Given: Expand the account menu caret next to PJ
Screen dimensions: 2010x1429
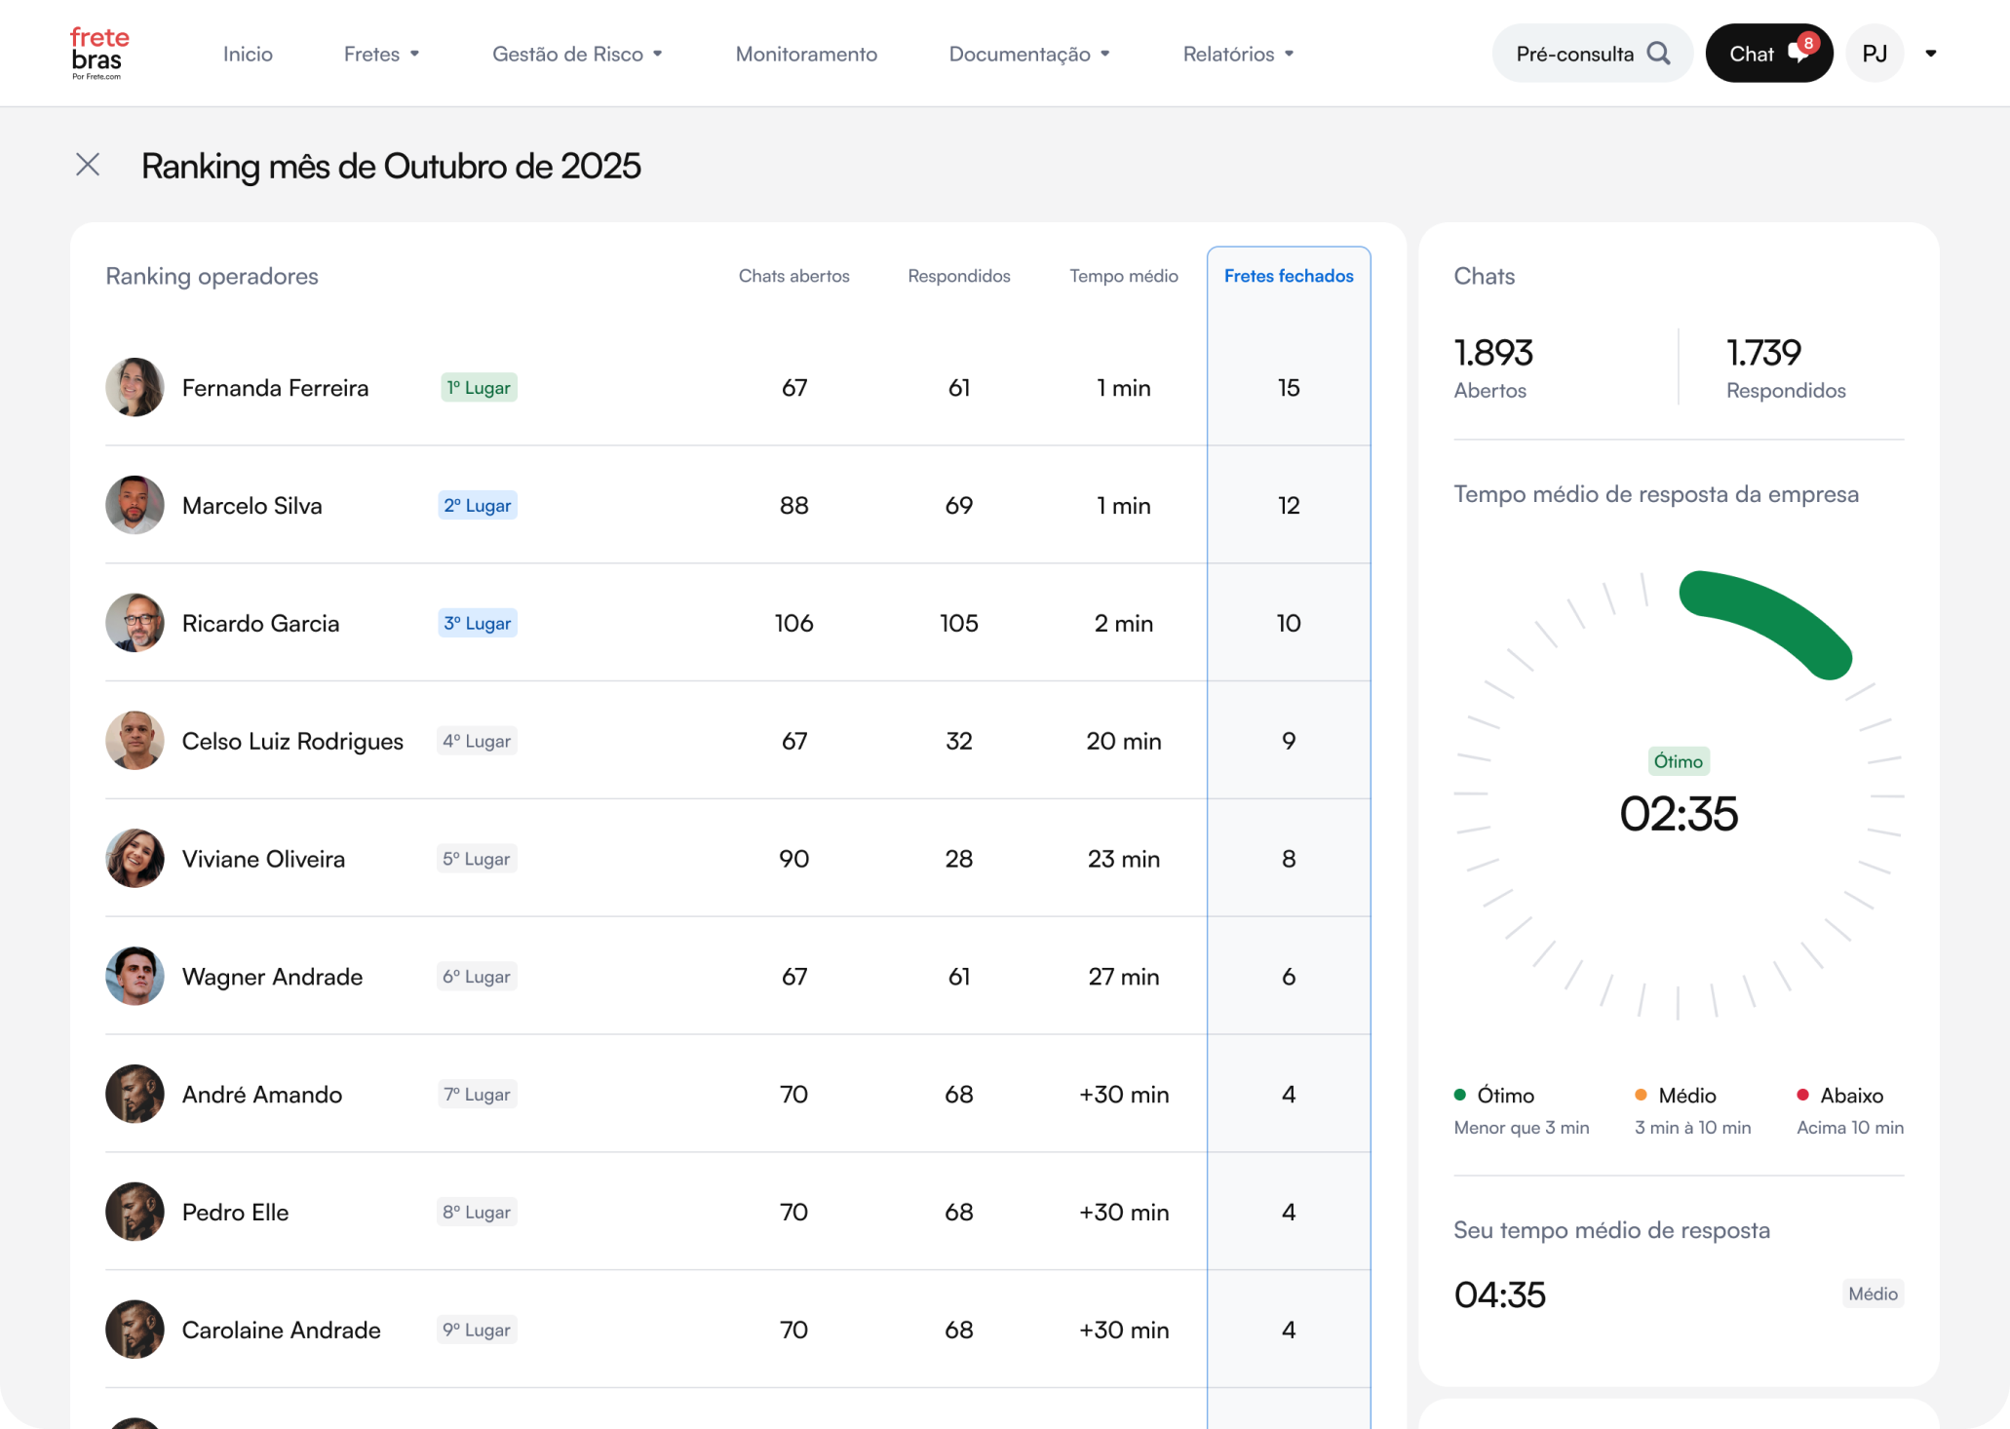Looking at the screenshot, I should (x=1930, y=54).
